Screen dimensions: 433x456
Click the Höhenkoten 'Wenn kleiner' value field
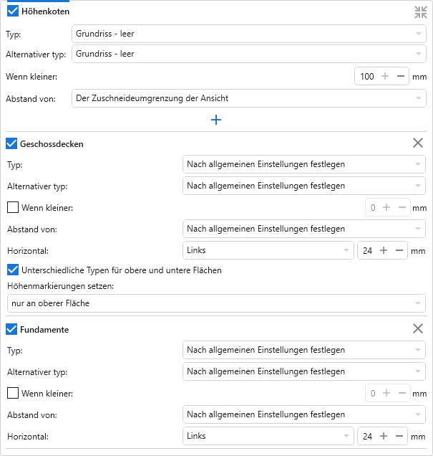point(367,76)
